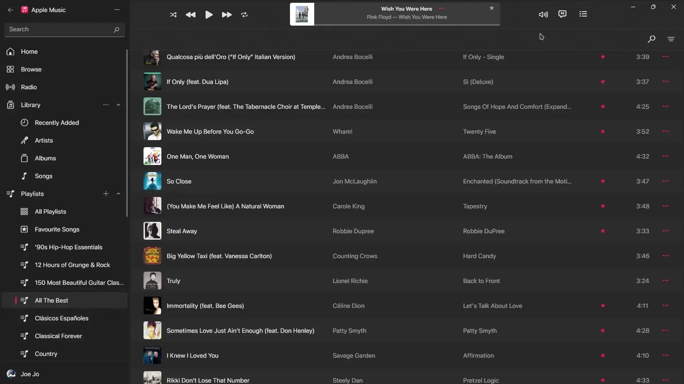
Task: Unfavorite the Wish You Were Here track
Action: (491, 7)
